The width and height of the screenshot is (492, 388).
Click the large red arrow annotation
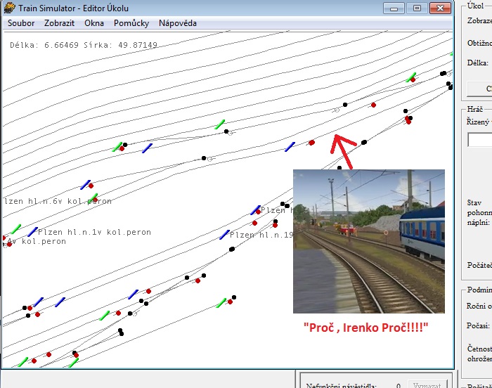pos(344,150)
